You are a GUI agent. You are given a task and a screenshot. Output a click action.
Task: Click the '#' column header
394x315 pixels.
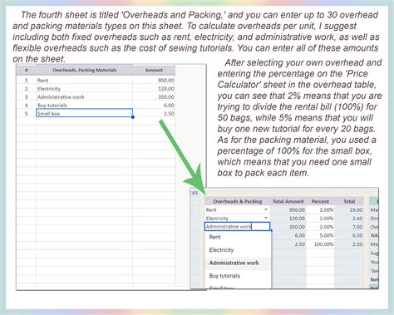pyautogui.click(x=26, y=70)
